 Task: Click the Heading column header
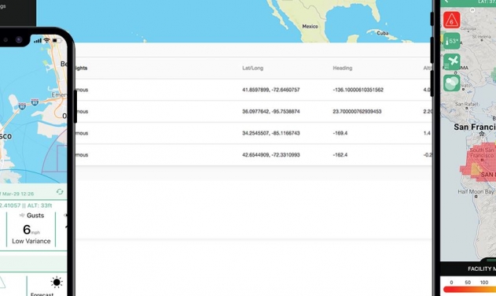coord(342,68)
